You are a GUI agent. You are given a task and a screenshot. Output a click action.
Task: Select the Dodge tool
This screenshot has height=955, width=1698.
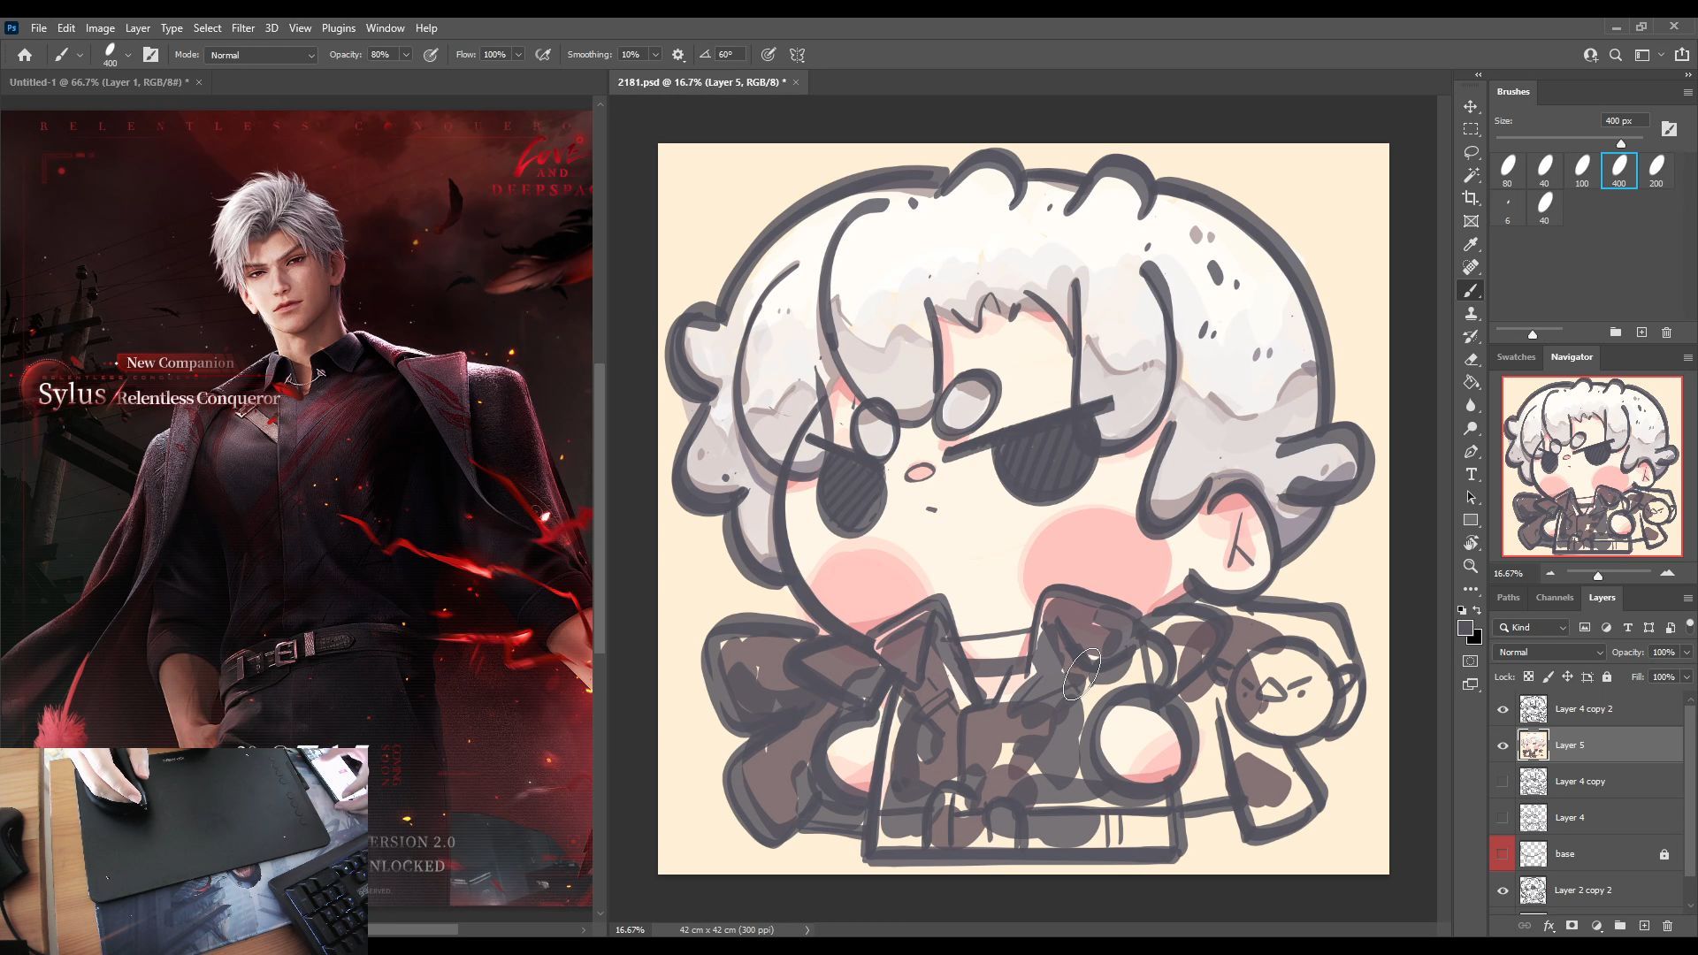[1471, 428]
